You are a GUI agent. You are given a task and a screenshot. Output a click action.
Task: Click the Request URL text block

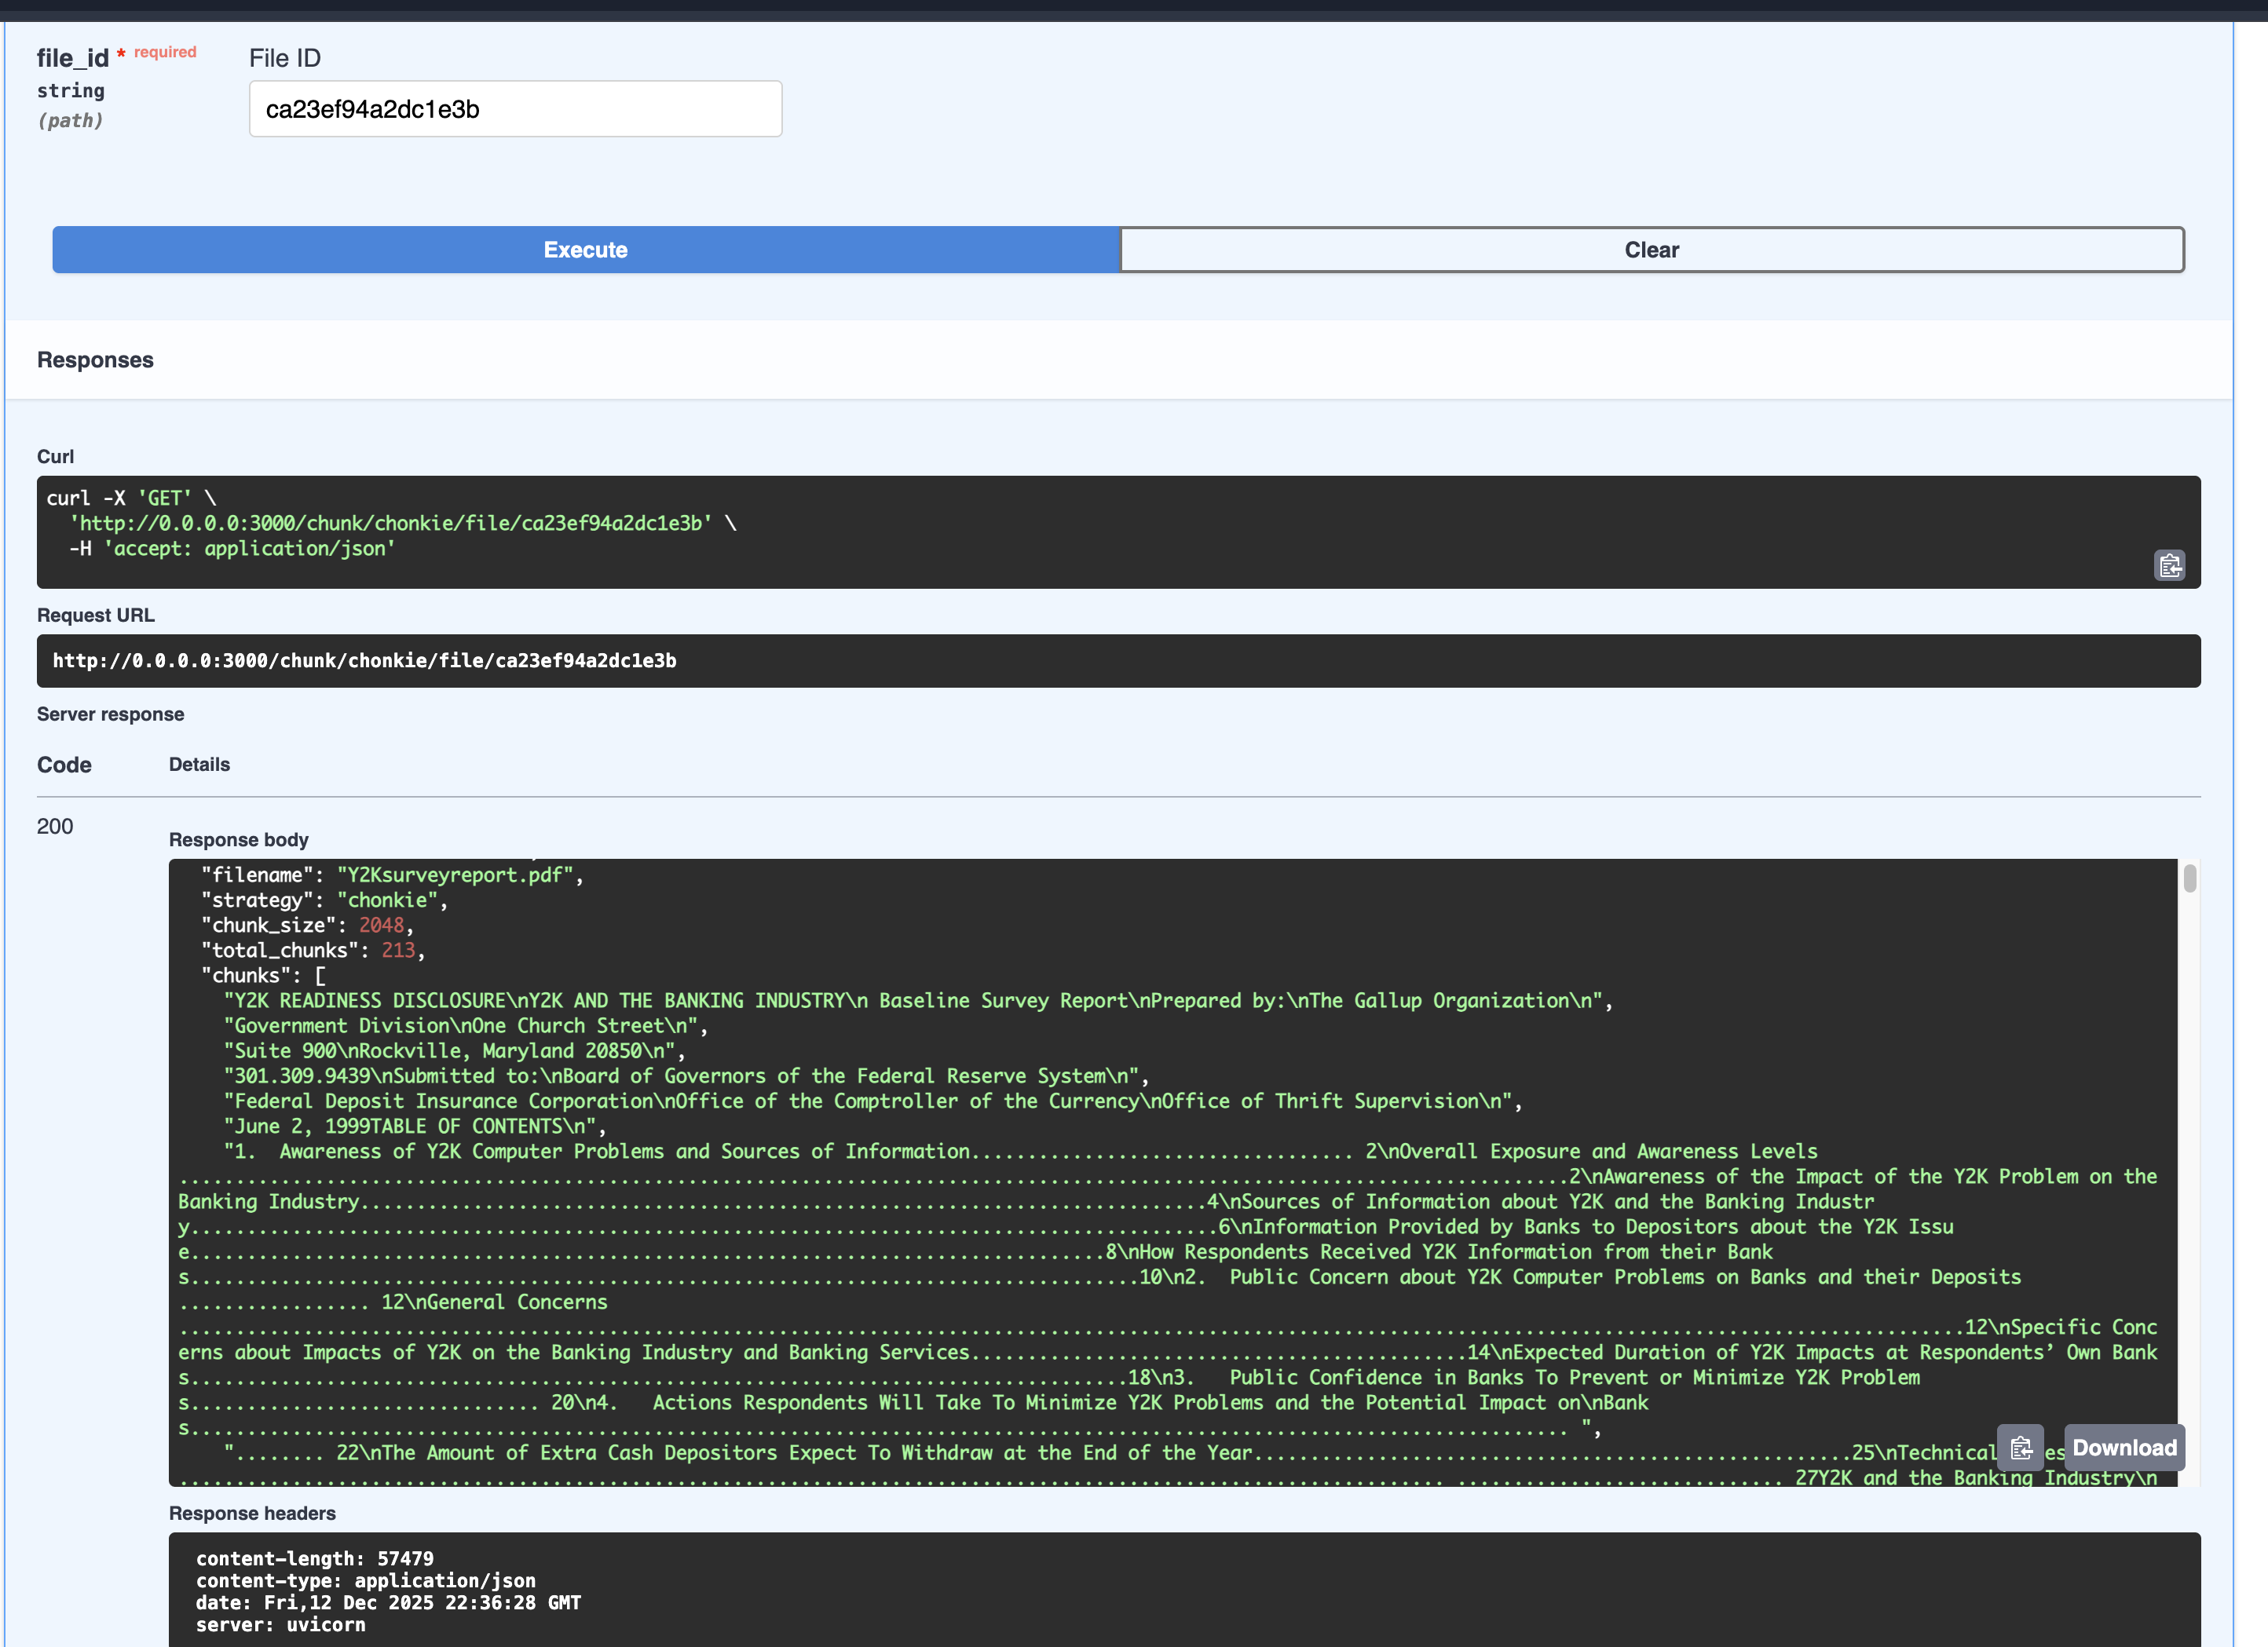tap(365, 660)
